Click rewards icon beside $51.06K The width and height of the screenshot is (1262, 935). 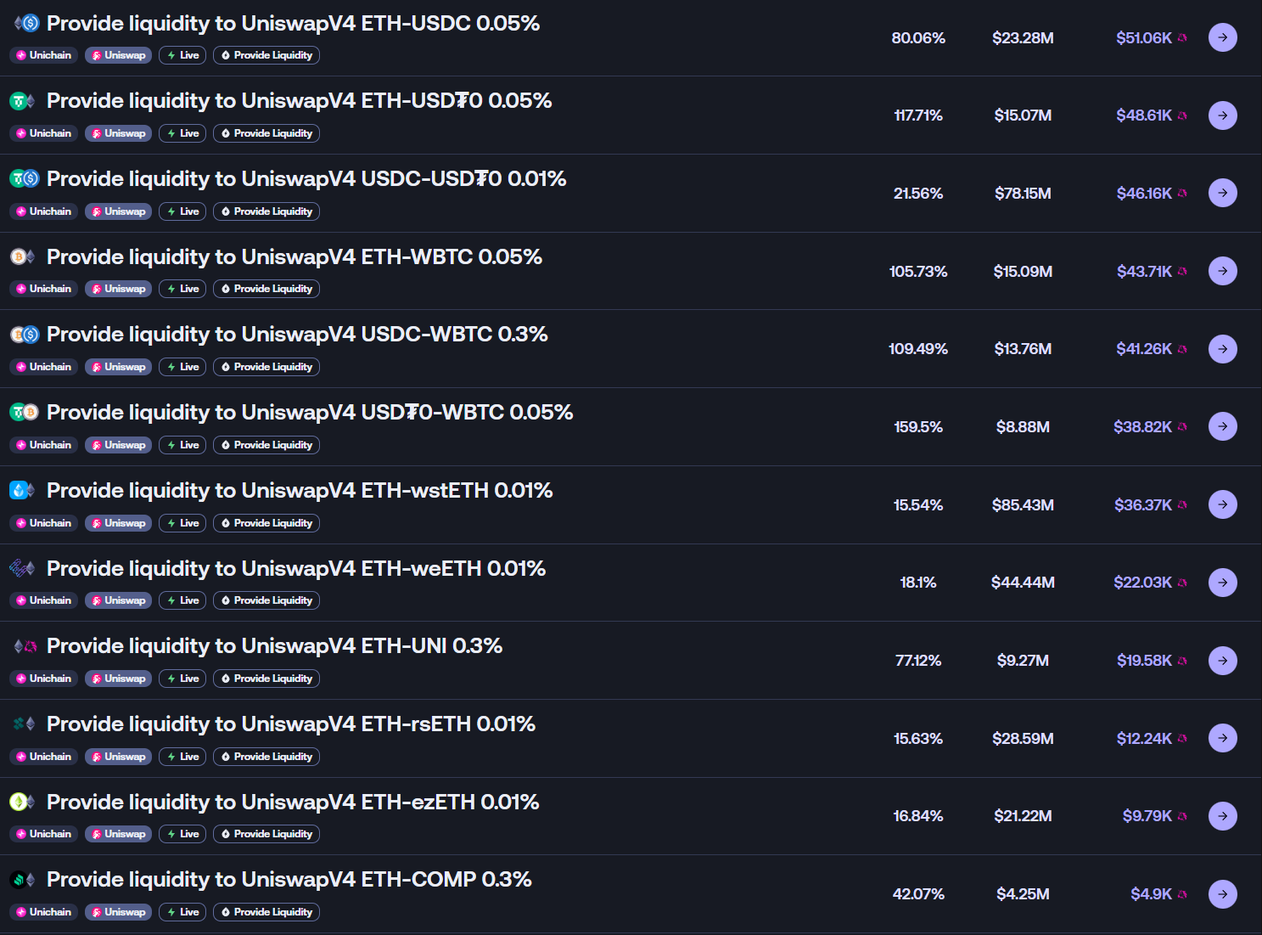pyautogui.click(x=1182, y=38)
